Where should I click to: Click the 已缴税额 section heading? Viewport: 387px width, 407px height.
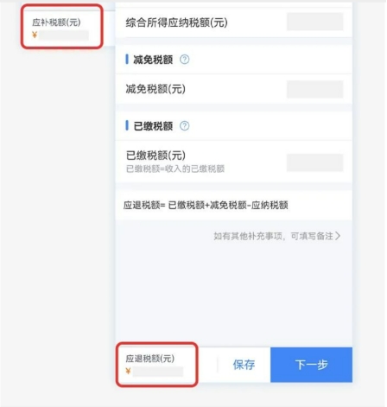click(x=153, y=126)
